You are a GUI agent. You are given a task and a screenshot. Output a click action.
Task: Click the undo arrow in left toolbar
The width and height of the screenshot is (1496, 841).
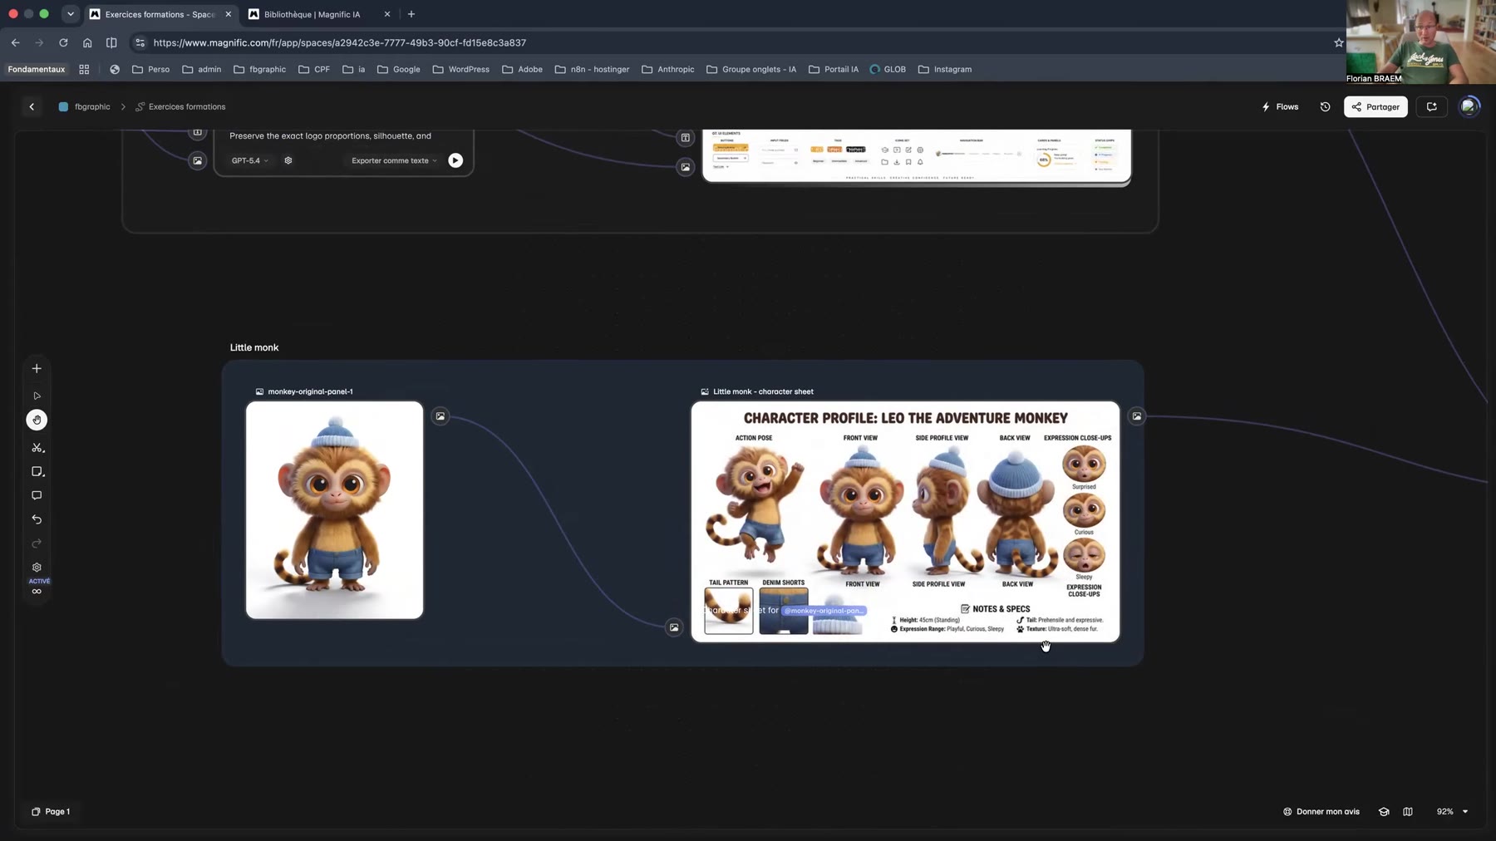tap(37, 519)
